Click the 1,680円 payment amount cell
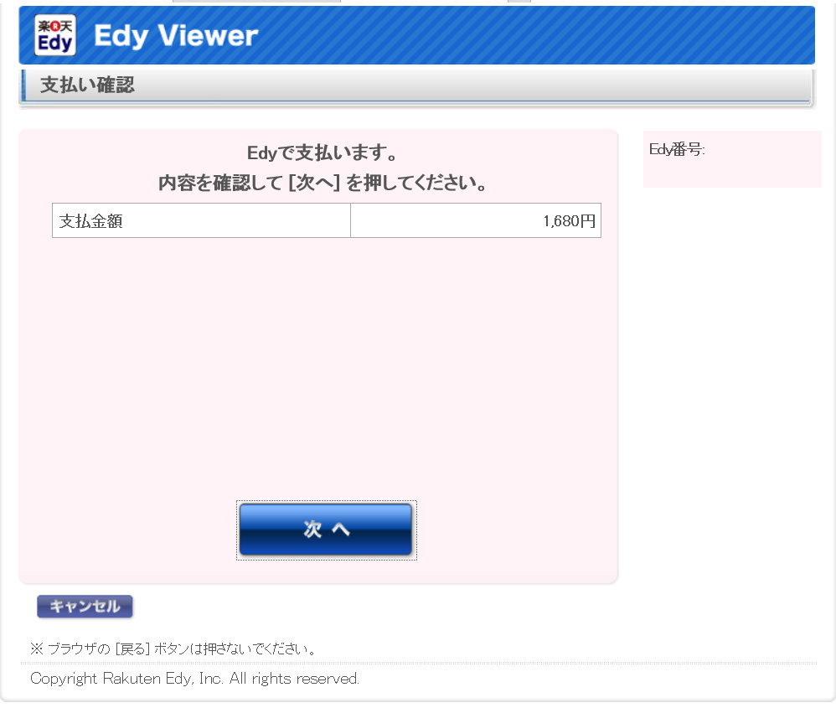The image size is (836, 708). coord(476,220)
